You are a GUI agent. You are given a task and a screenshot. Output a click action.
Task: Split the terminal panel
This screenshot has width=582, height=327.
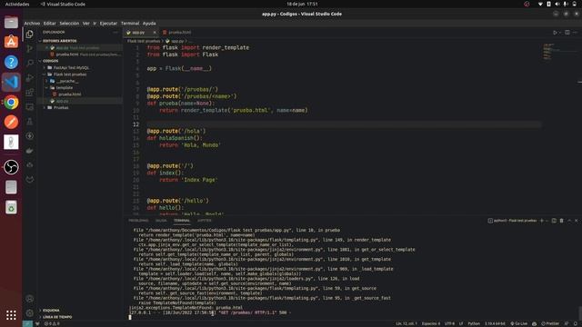[x=554, y=221]
